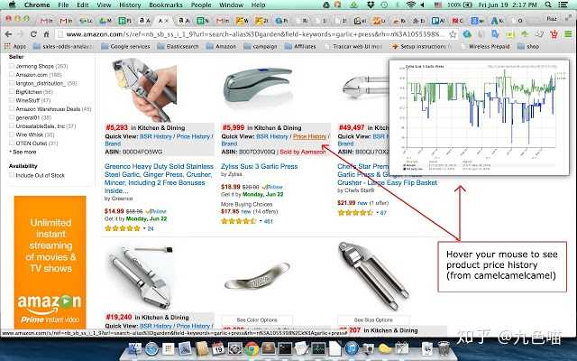Open the home page icon
This screenshot has height=361, width=577.
coord(46,34)
